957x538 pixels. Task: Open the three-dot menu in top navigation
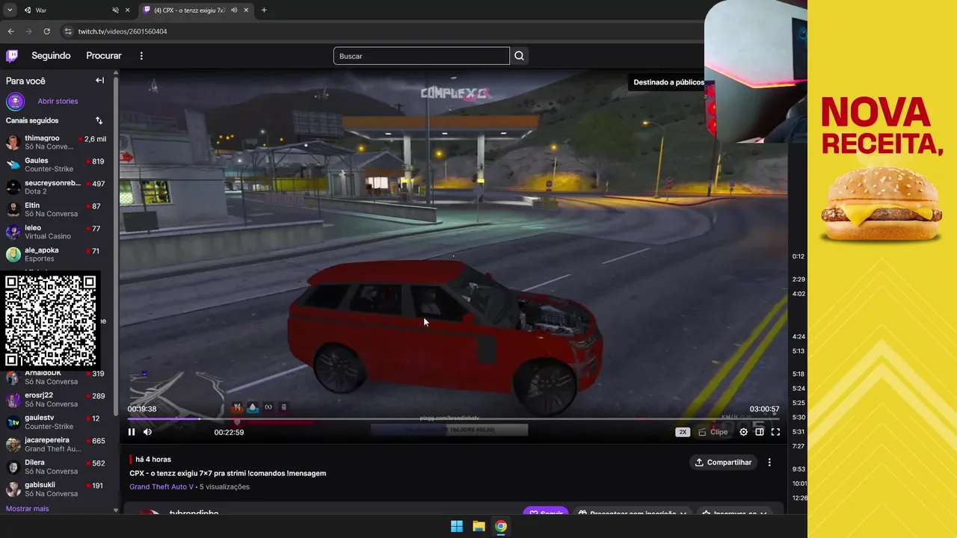(141, 56)
